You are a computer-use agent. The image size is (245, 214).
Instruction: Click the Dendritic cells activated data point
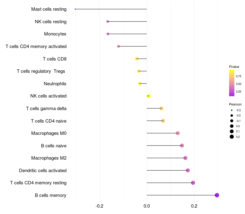(188, 170)
